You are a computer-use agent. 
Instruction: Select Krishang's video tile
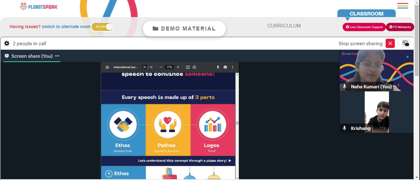(x=377, y=112)
